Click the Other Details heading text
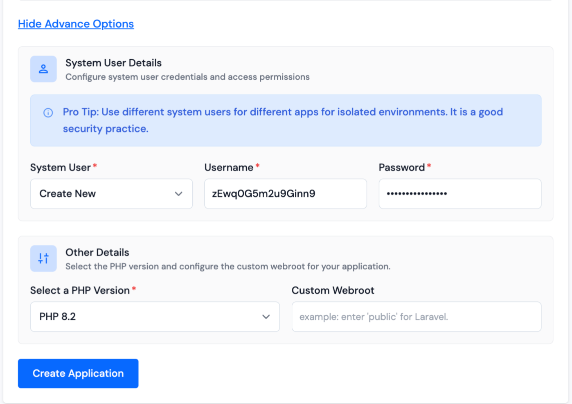Viewport: 572px width, 404px height. (97, 252)
